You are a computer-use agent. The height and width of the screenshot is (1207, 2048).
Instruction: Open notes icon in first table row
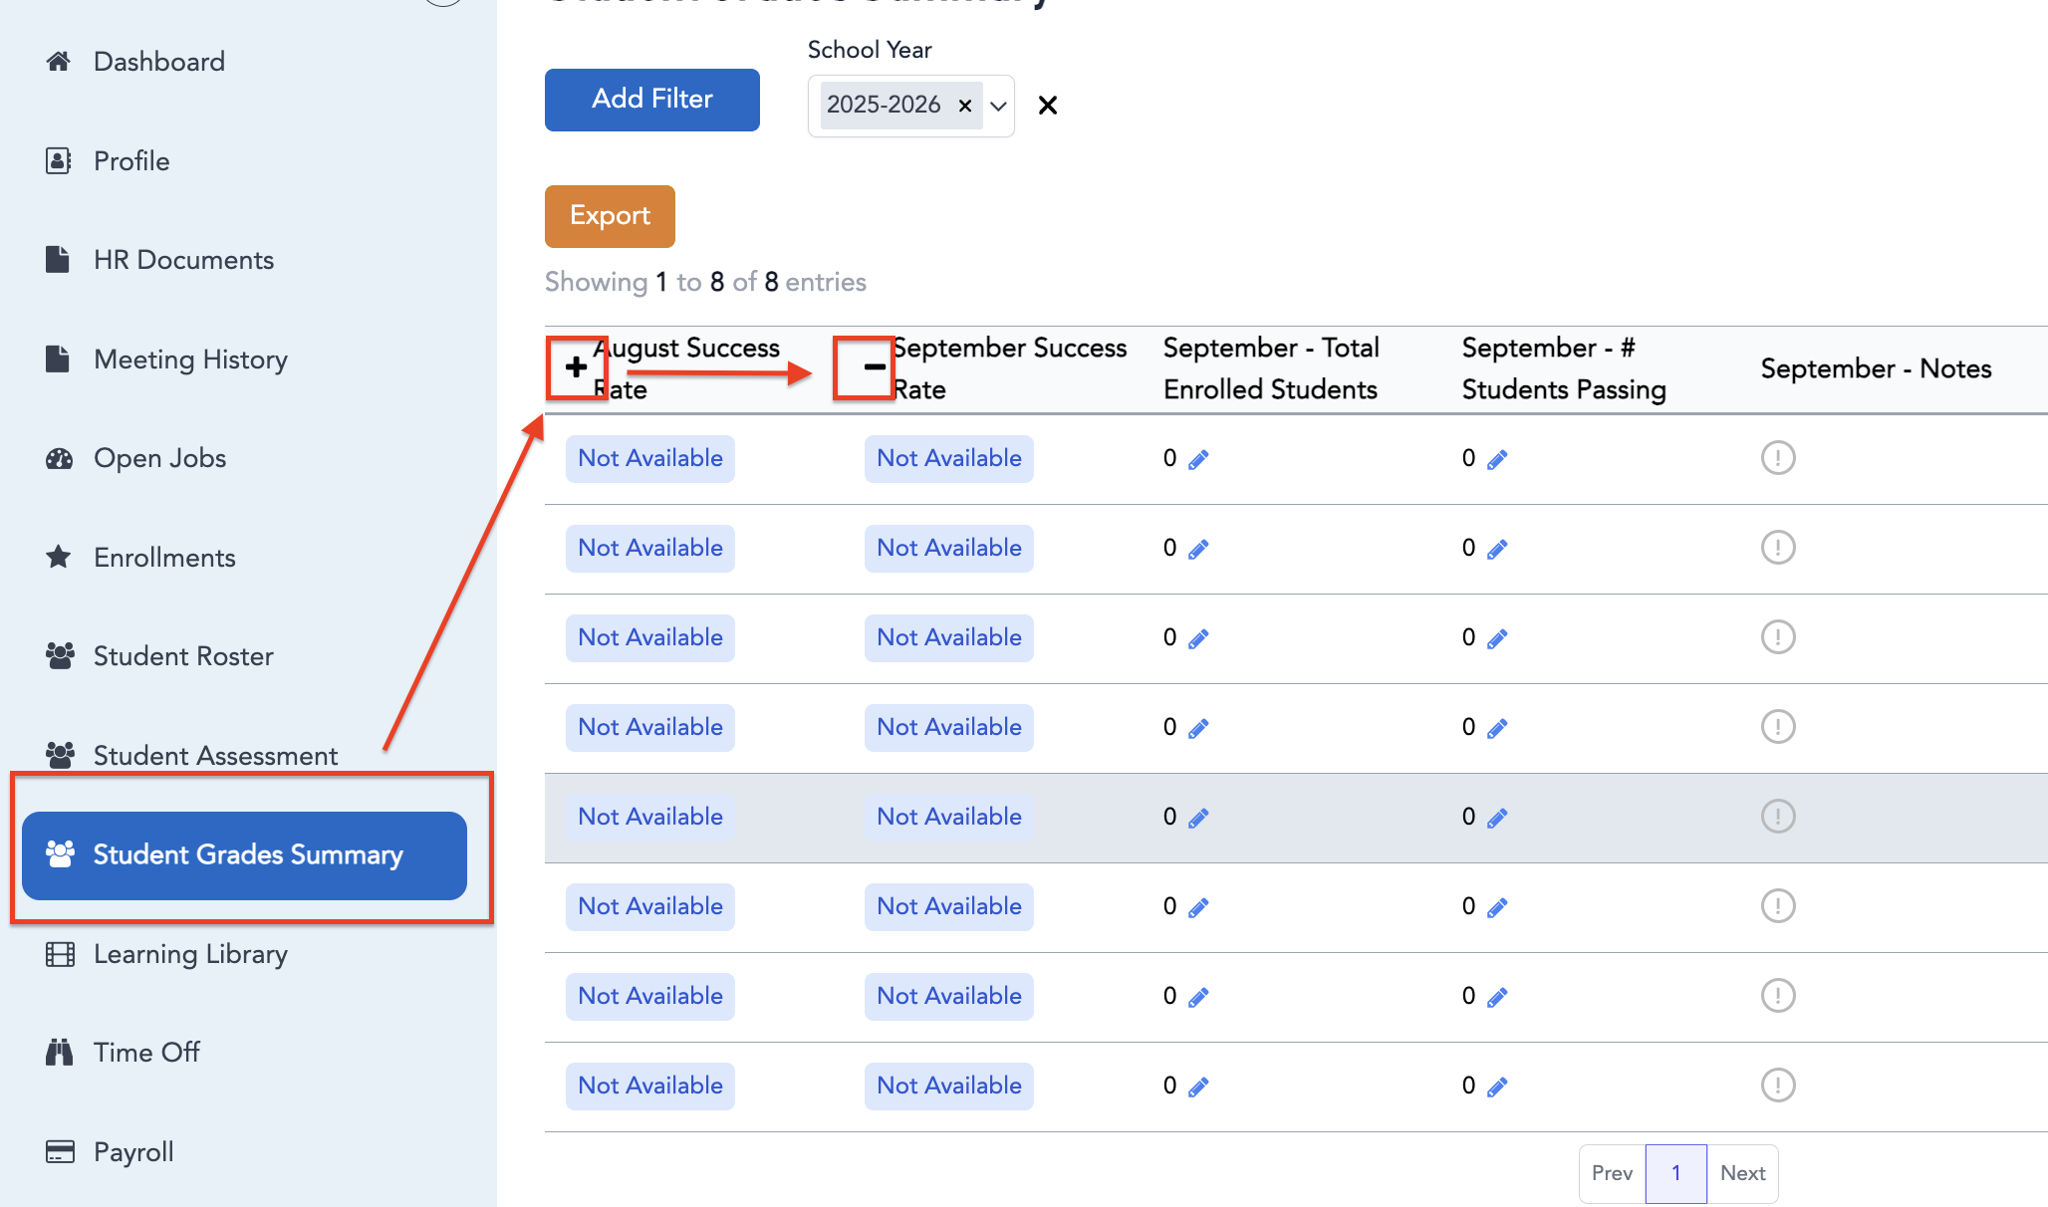1778,458
